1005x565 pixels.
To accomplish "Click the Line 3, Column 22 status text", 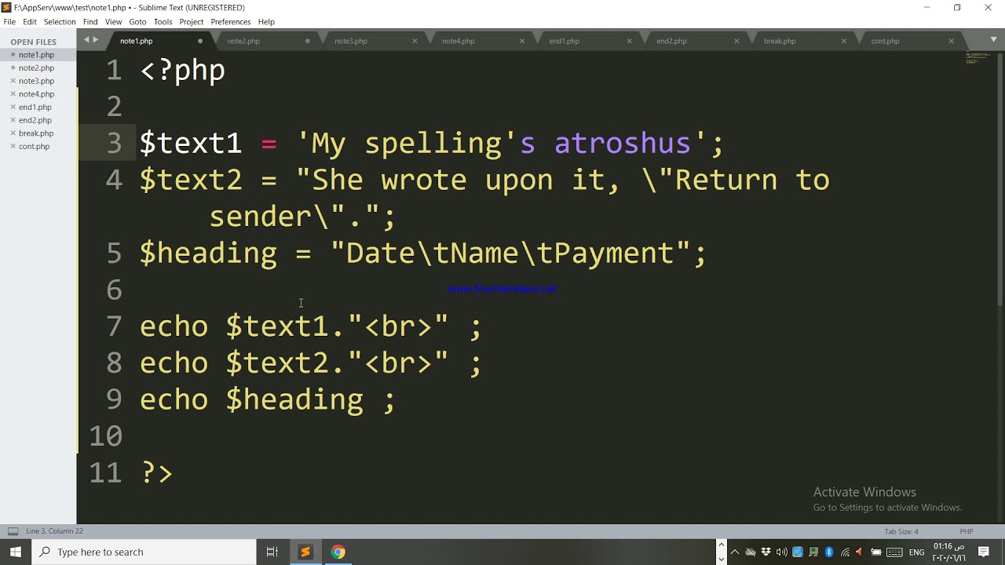I will point(54,531).
